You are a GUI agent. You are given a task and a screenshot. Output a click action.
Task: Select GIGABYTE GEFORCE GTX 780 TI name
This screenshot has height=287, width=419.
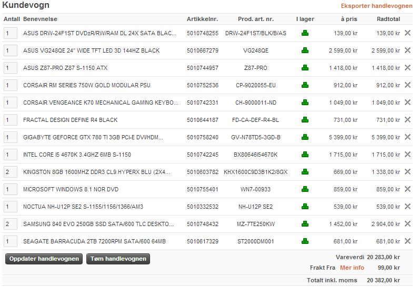click(93, 137)
